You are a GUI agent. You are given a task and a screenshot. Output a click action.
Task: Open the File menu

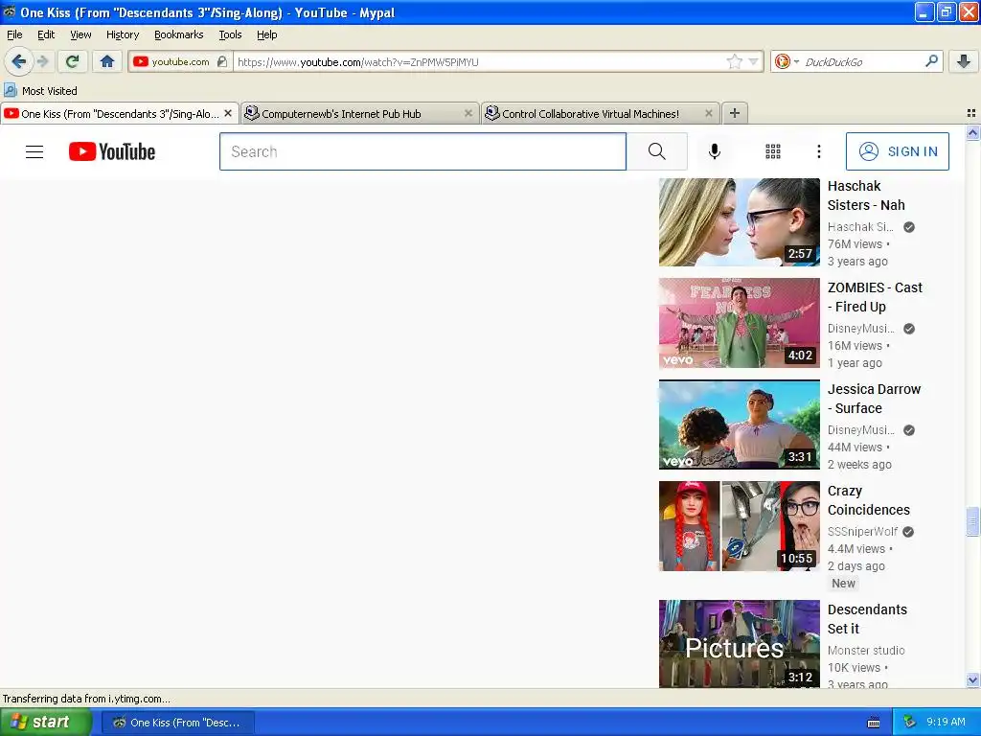pyautogui.click(x=14, y=34)
